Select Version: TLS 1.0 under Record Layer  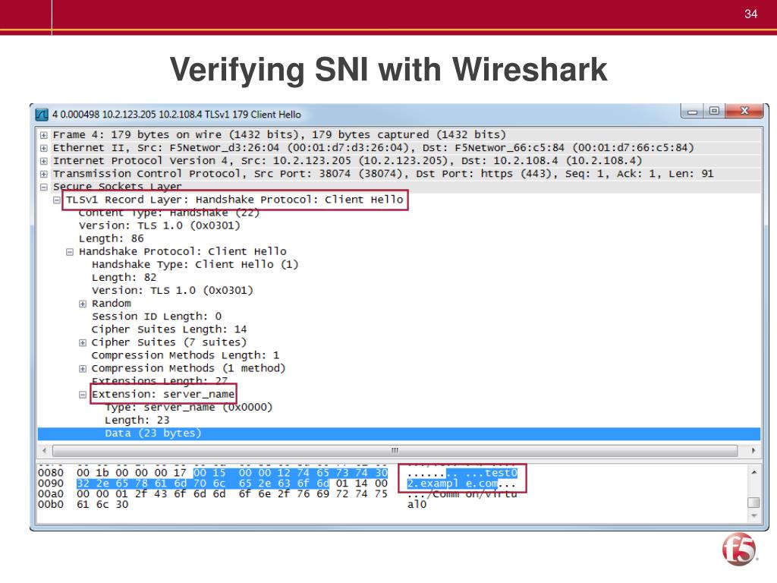tap(159, 225)
